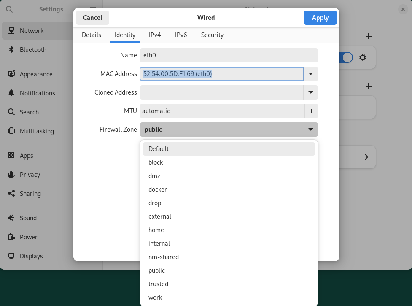Toggle the wired connection switch
The width and height of the screenshot is (412, 306).
tap(346, 57)
